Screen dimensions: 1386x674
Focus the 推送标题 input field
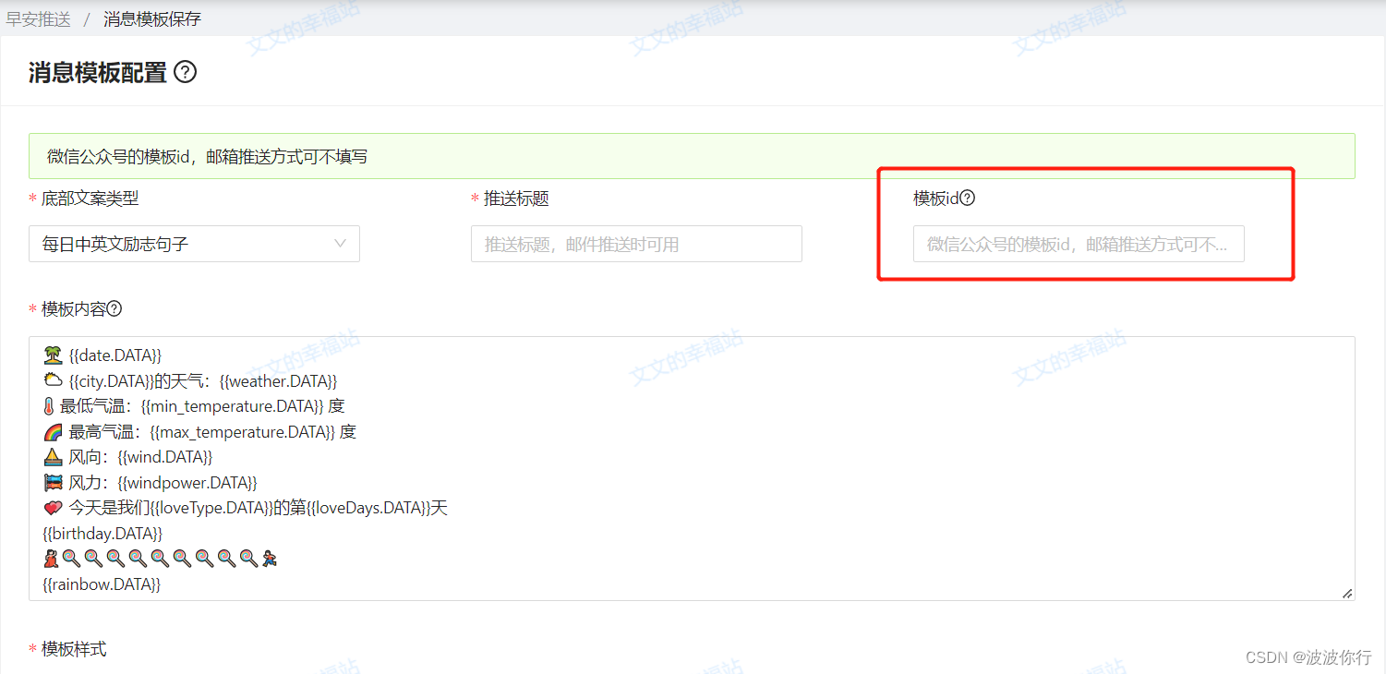click(636, 244)
